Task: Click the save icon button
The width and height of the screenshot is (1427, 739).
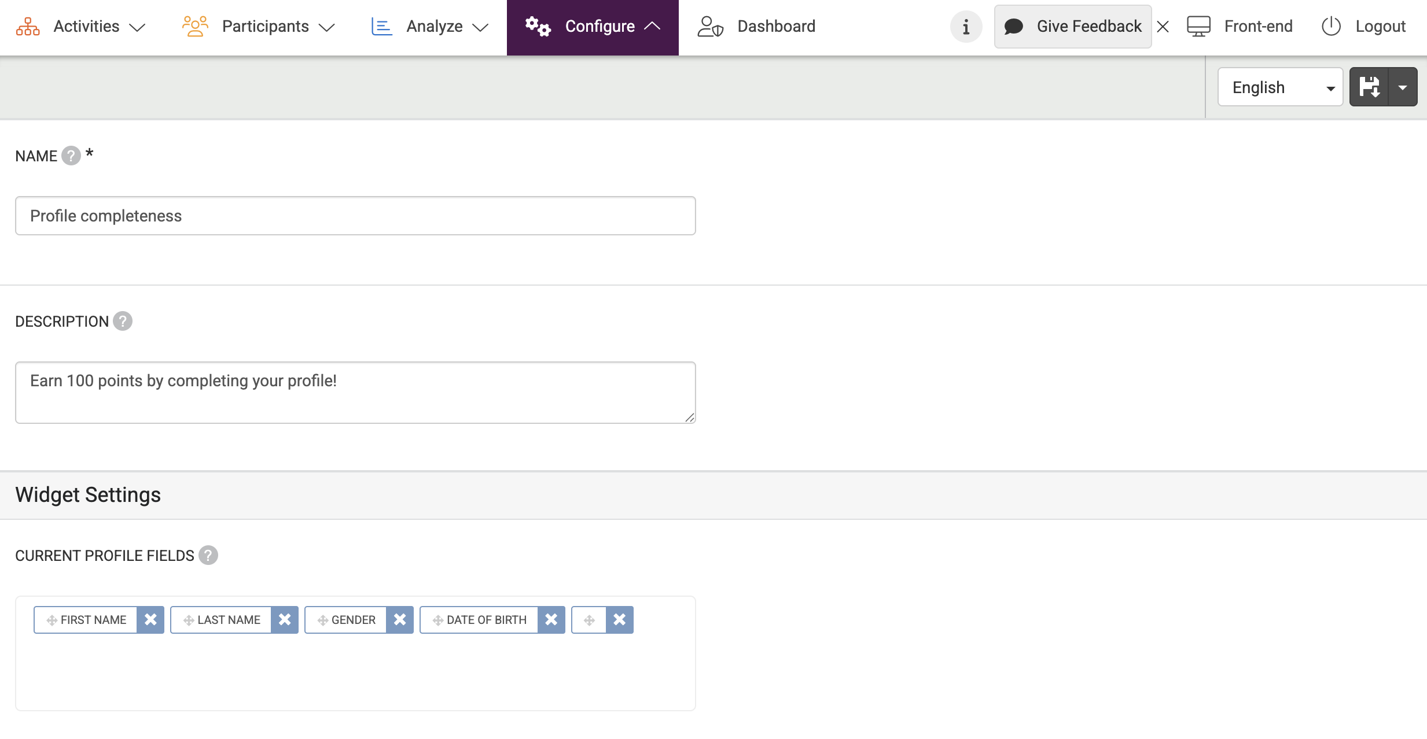Action: coord(1369,87)
